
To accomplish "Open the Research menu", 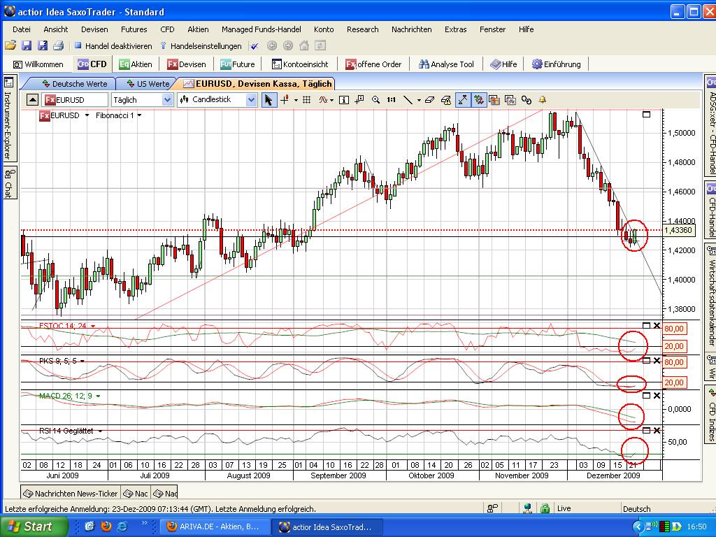I will [362, 29].
